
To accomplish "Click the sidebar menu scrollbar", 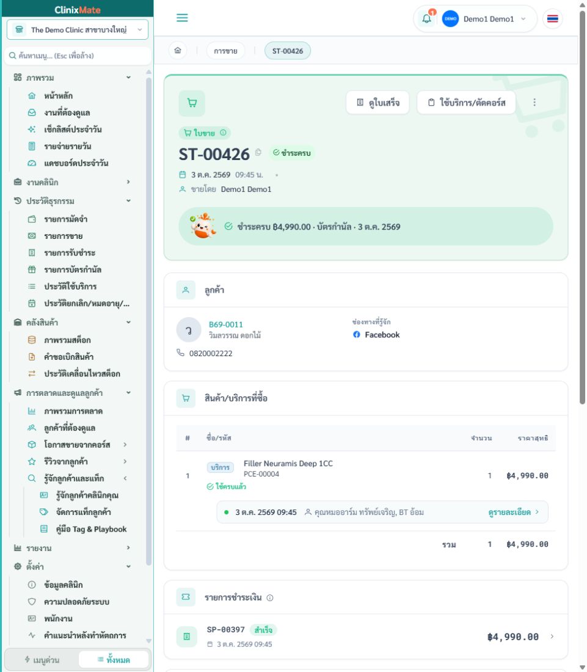I will 148,321.
